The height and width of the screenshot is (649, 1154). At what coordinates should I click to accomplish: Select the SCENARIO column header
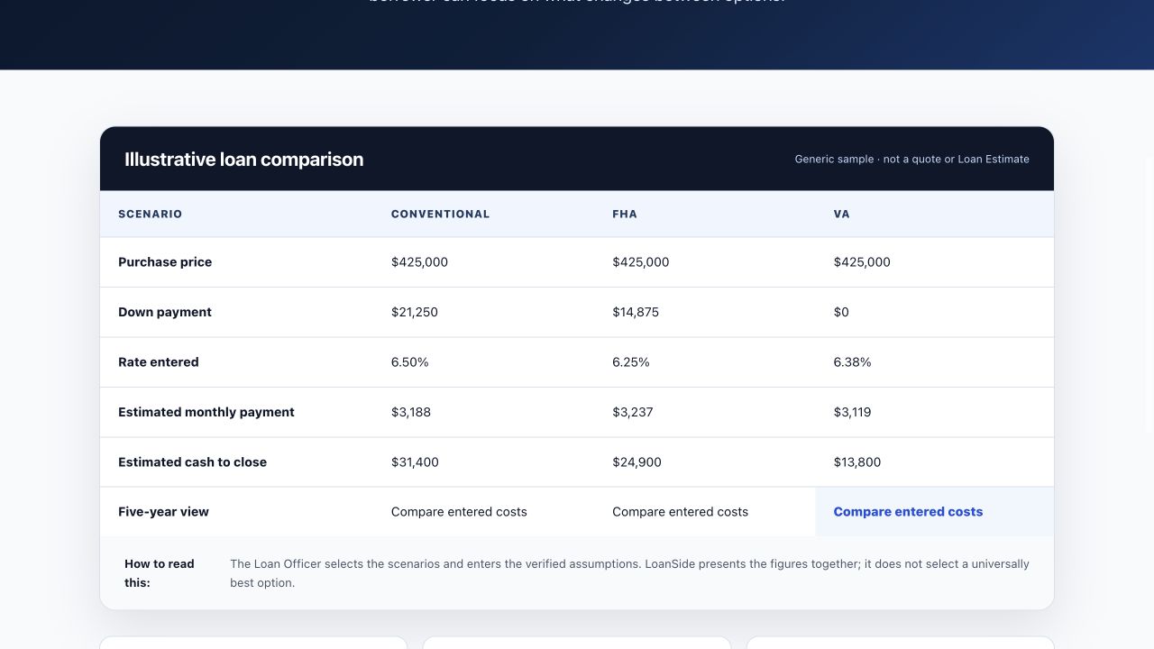click(x=150, y=214)
